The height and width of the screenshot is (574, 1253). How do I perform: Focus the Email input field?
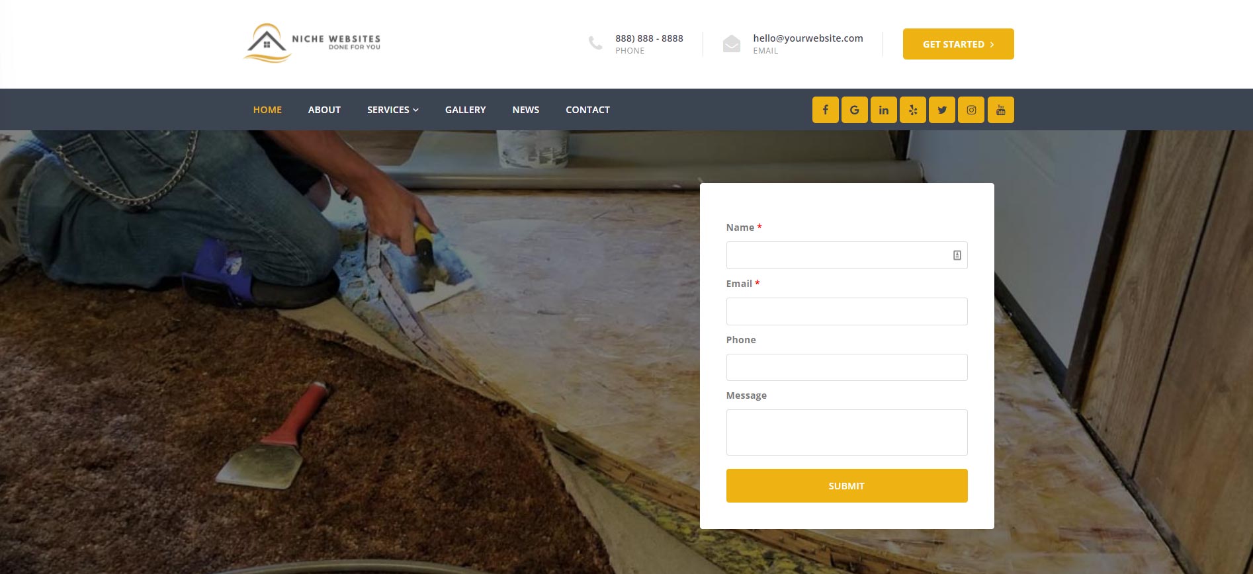(846, 311)
